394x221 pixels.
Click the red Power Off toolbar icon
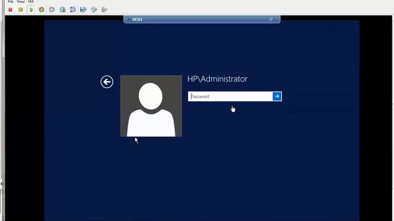tap(10, 10)
